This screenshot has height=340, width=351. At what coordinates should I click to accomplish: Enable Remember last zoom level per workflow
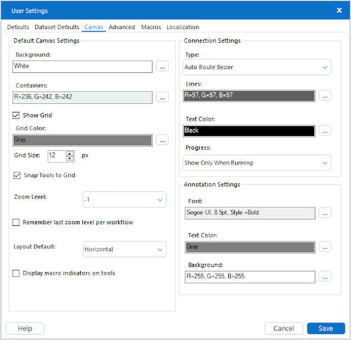pyautogui.click(x=16, y=223)
